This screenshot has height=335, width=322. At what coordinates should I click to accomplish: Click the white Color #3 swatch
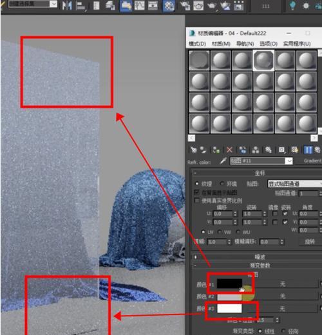229,309
